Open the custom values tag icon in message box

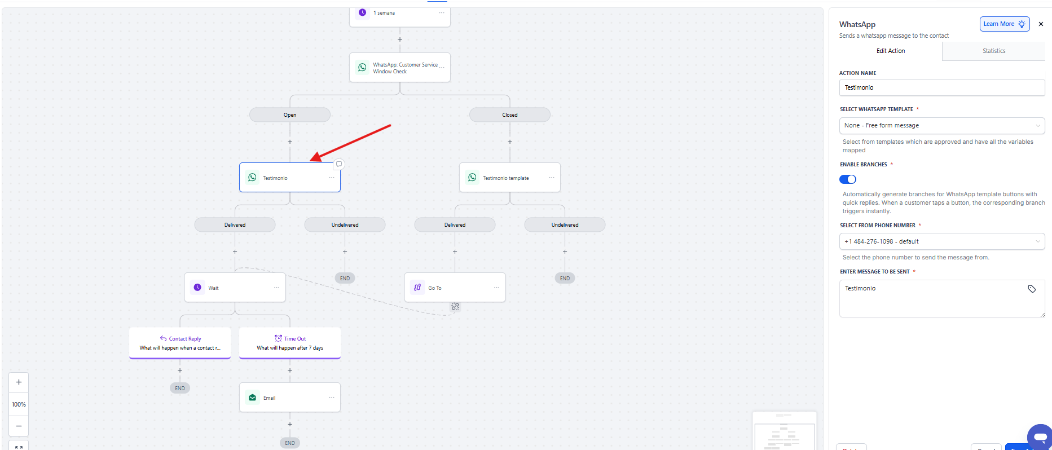click(1032, 289)
